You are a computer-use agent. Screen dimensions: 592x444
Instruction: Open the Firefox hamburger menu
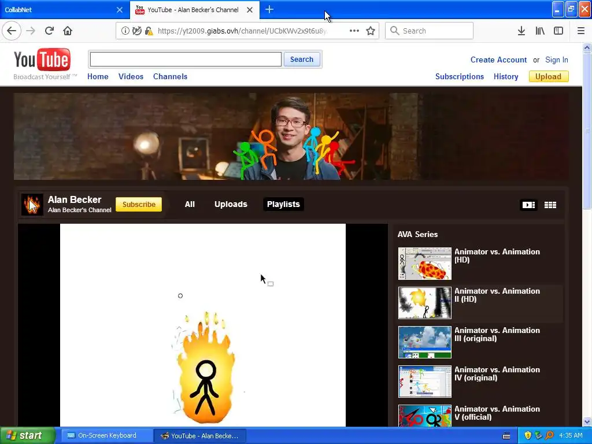581,31
